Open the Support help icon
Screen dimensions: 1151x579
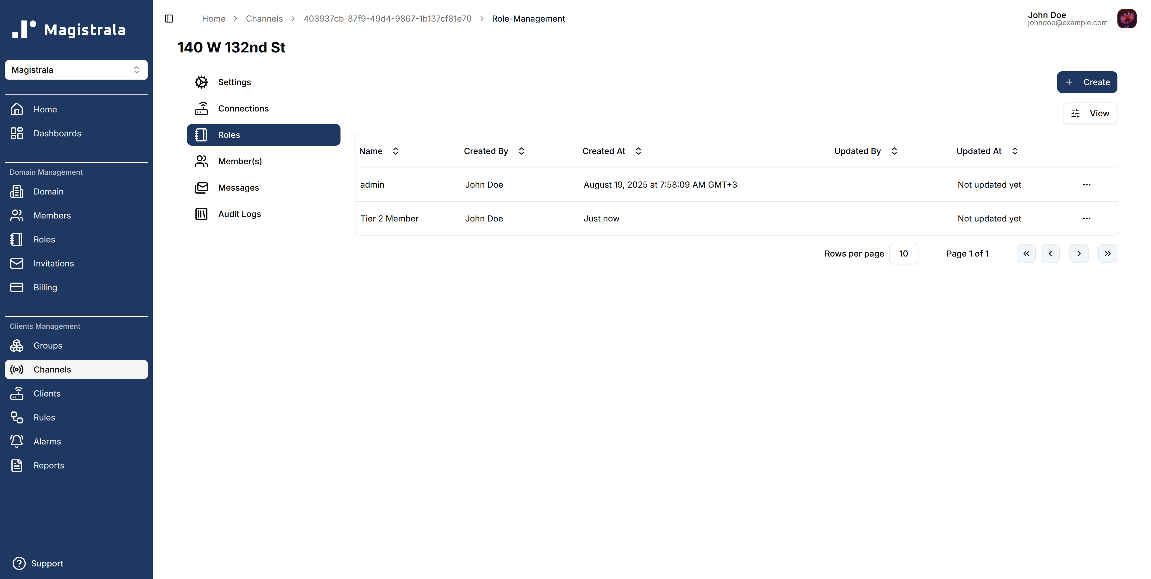19,563
